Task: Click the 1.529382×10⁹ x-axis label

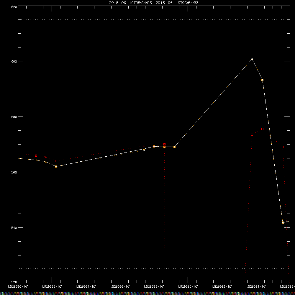Action: click(52, 286)
